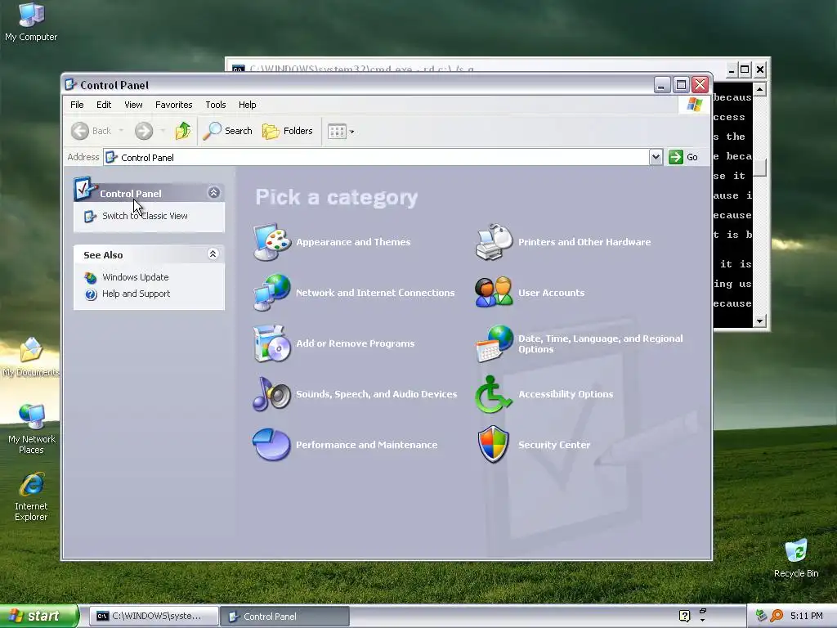Click the Appearance and Themes text link
This screenshot has width=837, height=628.
click(353, 242)
